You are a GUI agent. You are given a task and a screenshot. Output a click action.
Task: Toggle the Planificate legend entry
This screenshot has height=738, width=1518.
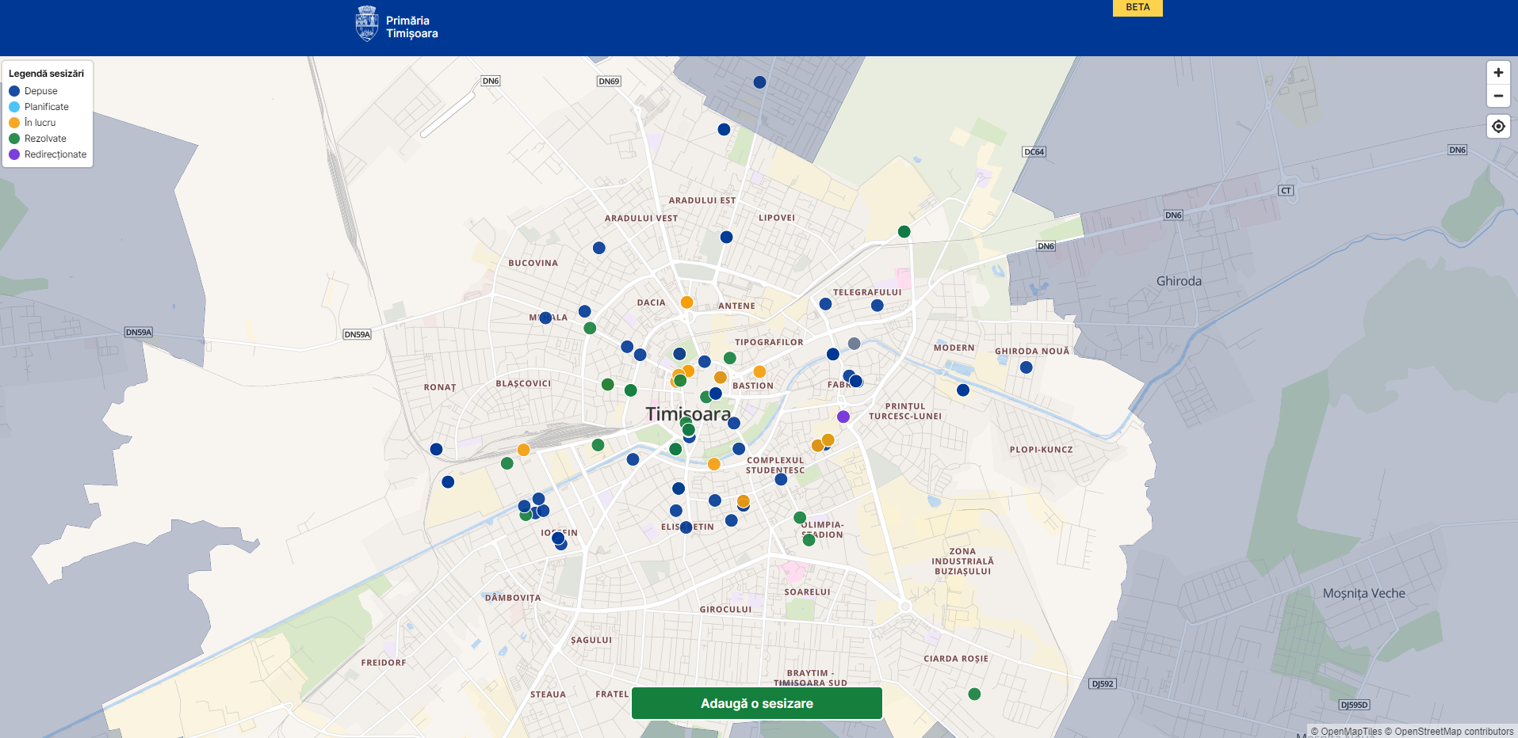[46, 107]
